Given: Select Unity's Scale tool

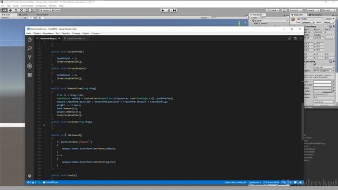Looking at the screenshot, I should click(22, 11).
